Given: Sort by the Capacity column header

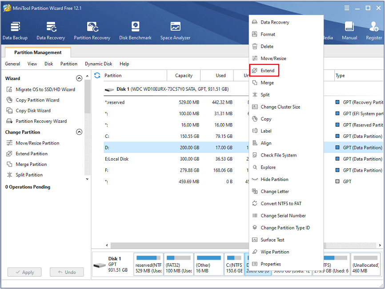Looking at the screenshot, I should tap(184, 76).
